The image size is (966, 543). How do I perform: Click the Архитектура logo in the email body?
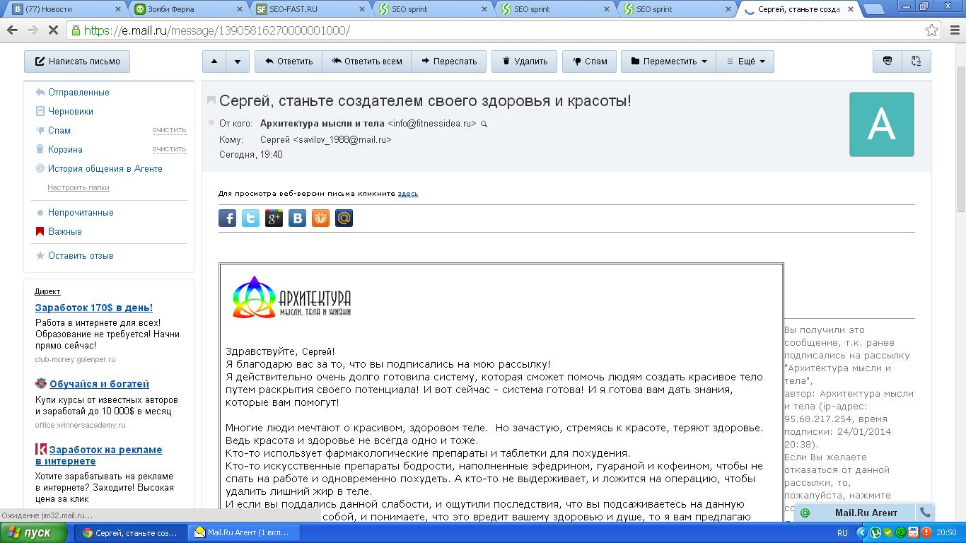[292, 298]
